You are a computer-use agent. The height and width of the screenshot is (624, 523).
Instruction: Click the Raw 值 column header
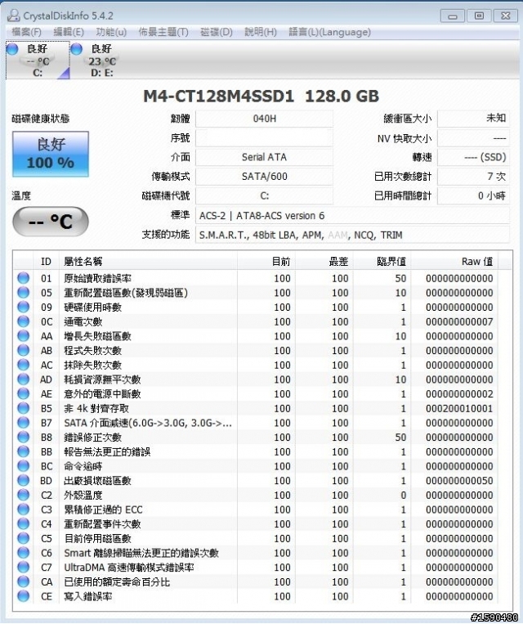[454, 262]
